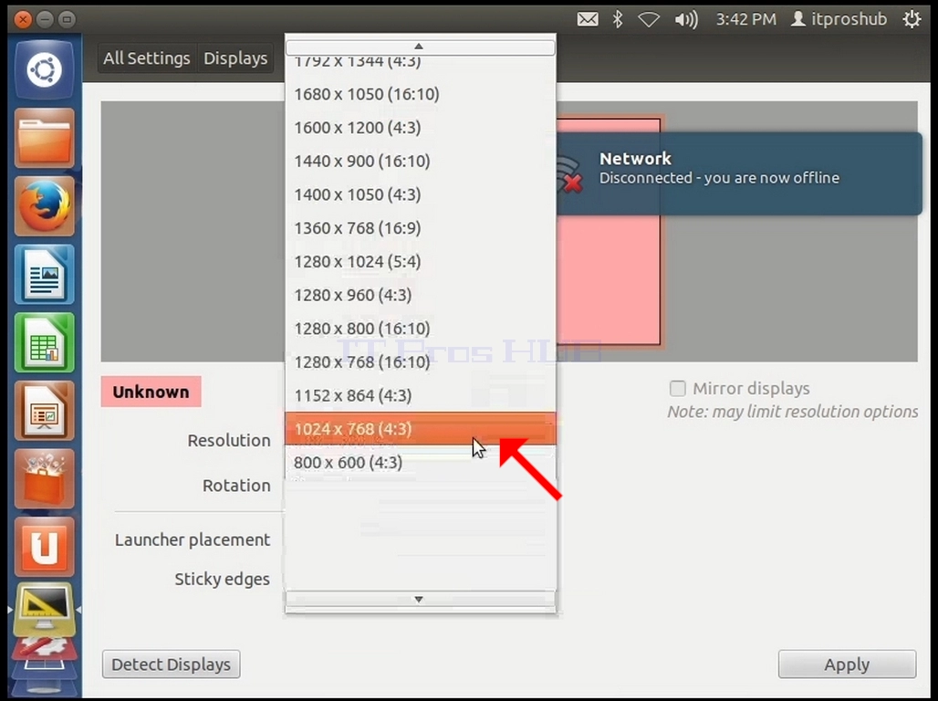
Task: Enable the Mirror displays checkbox
Action: (x=678, y=389)
